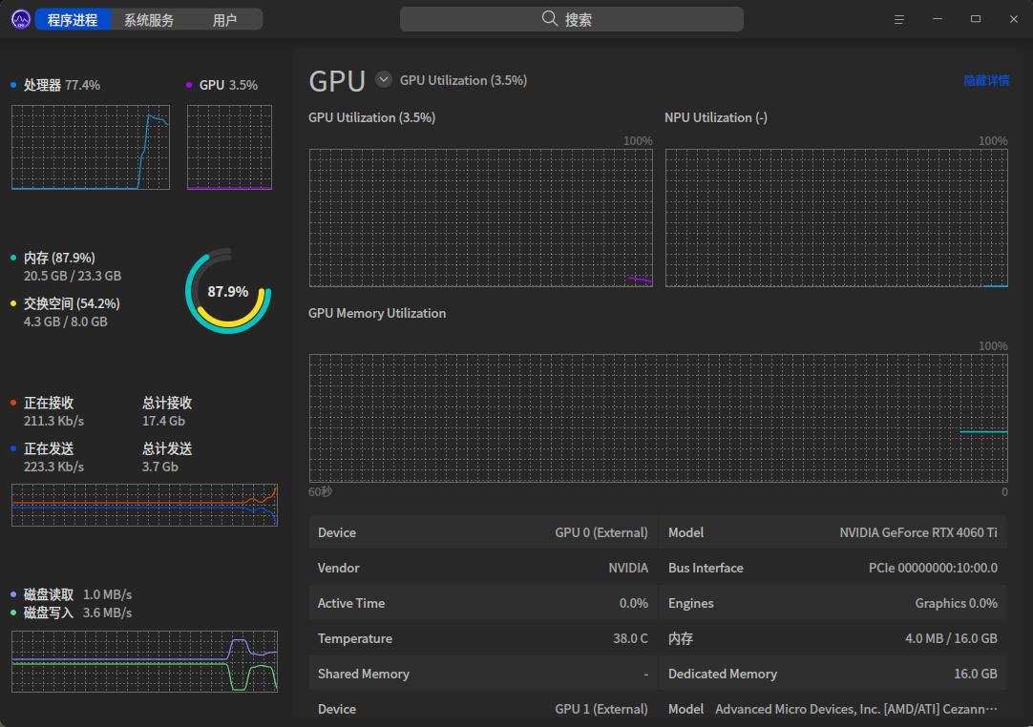Click the GPU 1 (External) device value

point(601,709)
